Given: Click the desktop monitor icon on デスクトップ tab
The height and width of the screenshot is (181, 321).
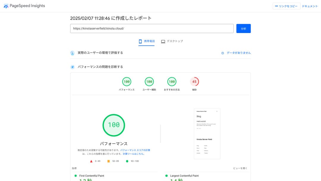Looking at the screenshot, I should 163,41.
